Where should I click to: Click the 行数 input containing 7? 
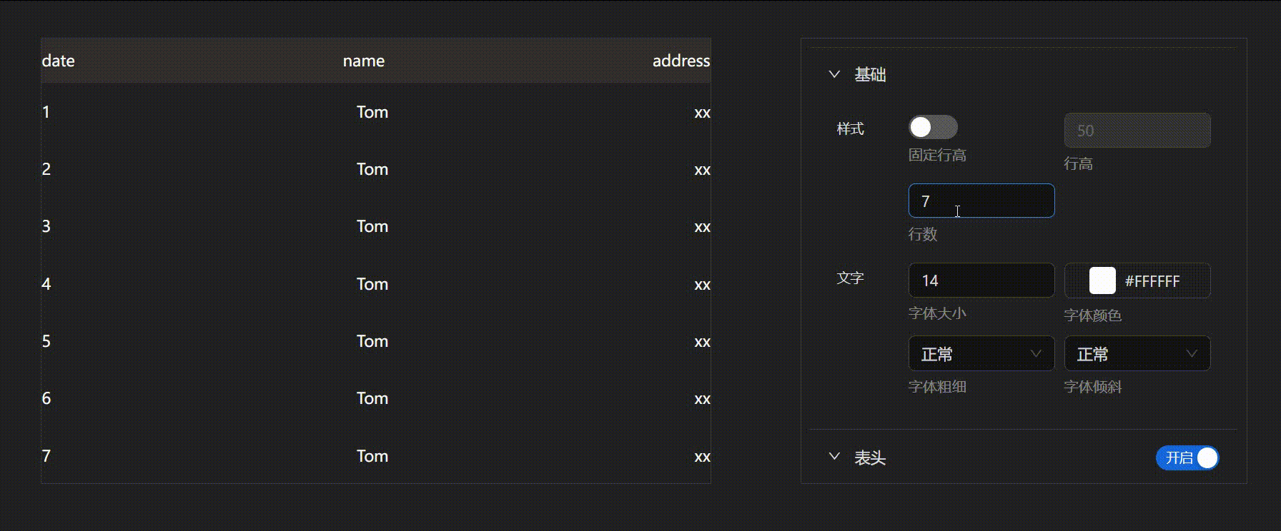981,201
